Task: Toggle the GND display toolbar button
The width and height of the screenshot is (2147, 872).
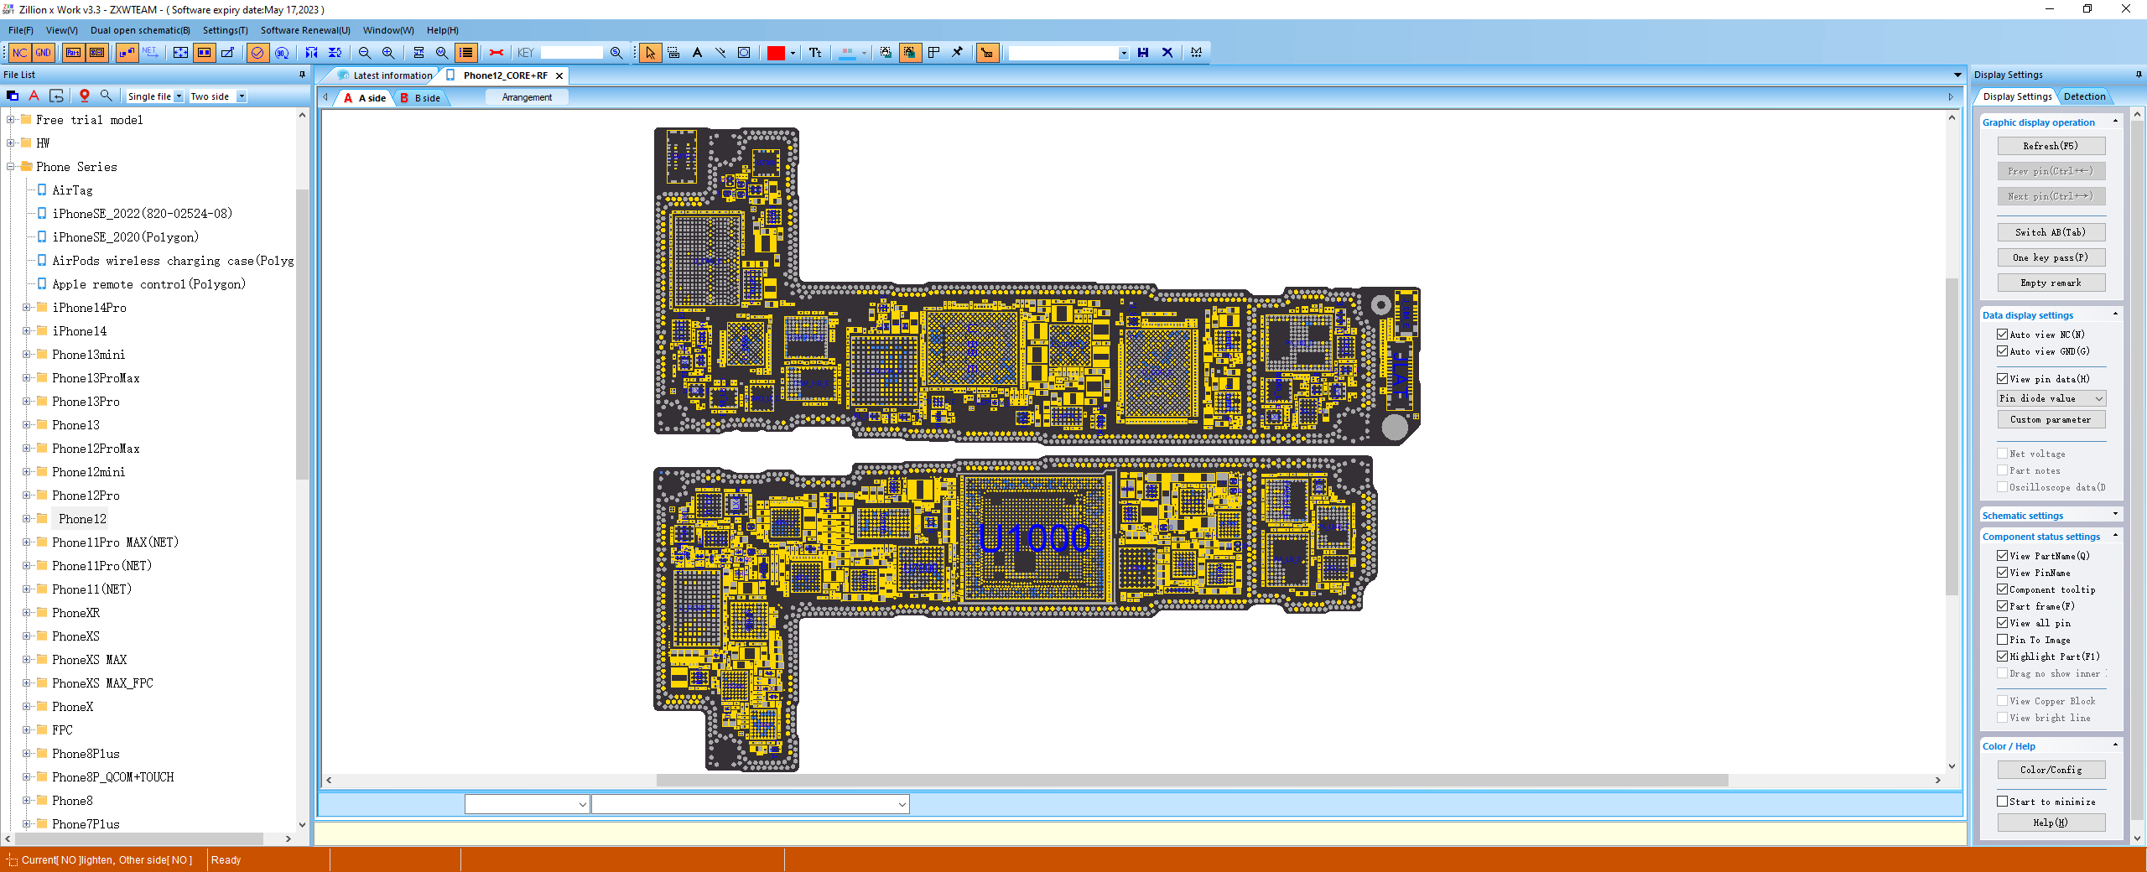Action: pos(43,53)
